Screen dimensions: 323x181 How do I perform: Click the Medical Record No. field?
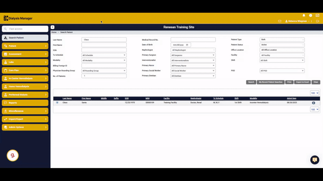click(x=193, y=40)
